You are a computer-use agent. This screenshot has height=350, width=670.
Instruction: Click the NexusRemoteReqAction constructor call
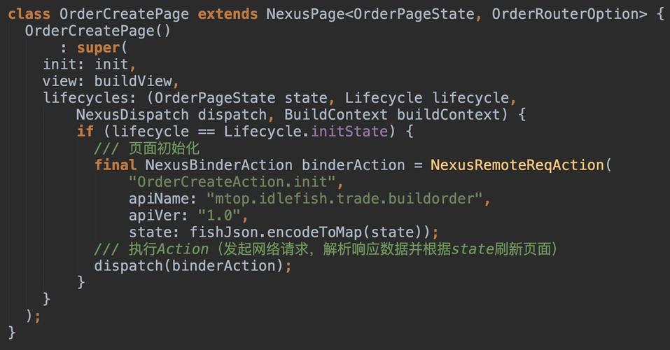point(517,165)
